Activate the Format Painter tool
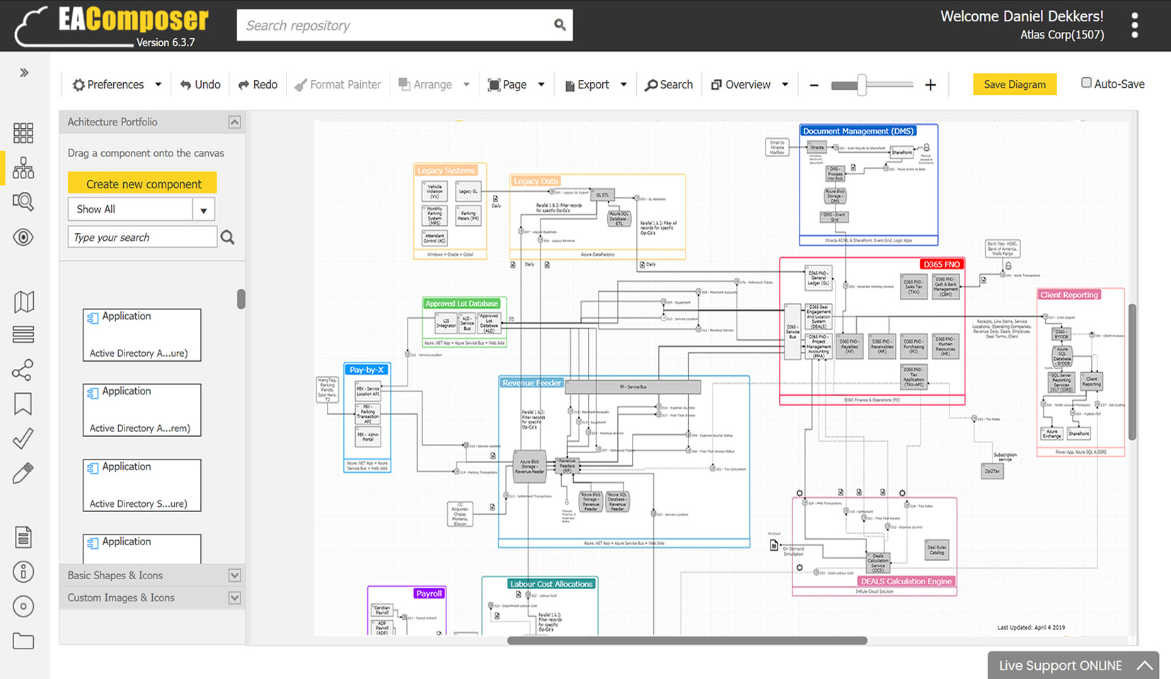Screen dimensions: 1171x679 (338, 84)
